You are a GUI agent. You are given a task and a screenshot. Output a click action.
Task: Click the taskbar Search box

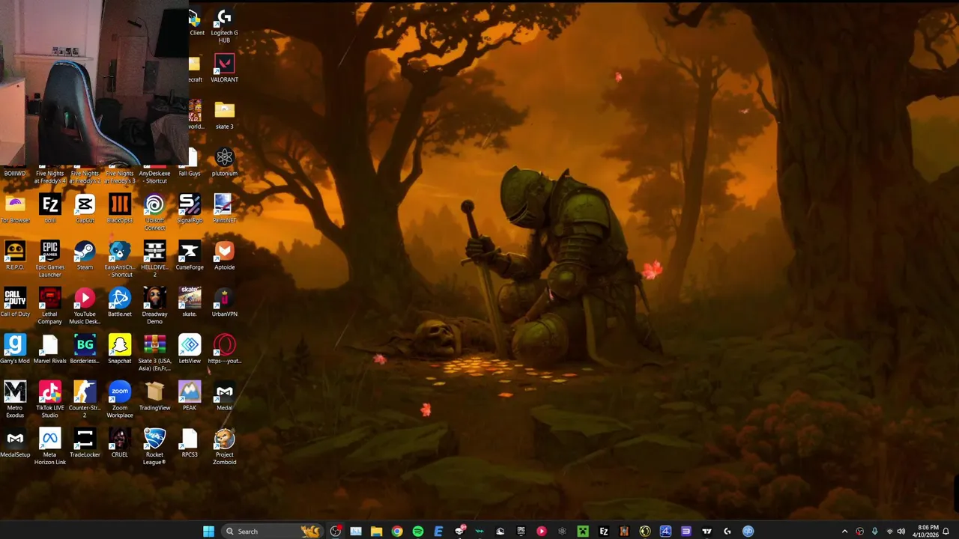click(x=273, y=532)
